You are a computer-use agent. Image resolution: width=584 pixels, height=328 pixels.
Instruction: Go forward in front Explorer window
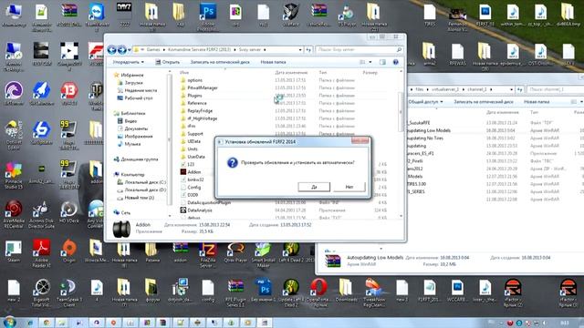[121, 49]
